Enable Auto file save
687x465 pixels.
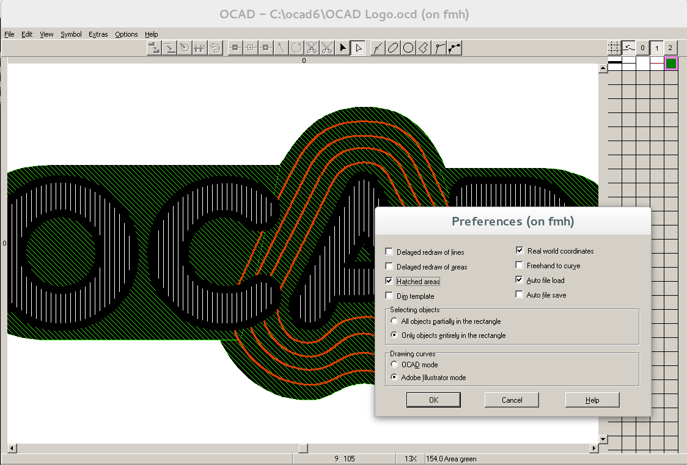coord(519,295)
